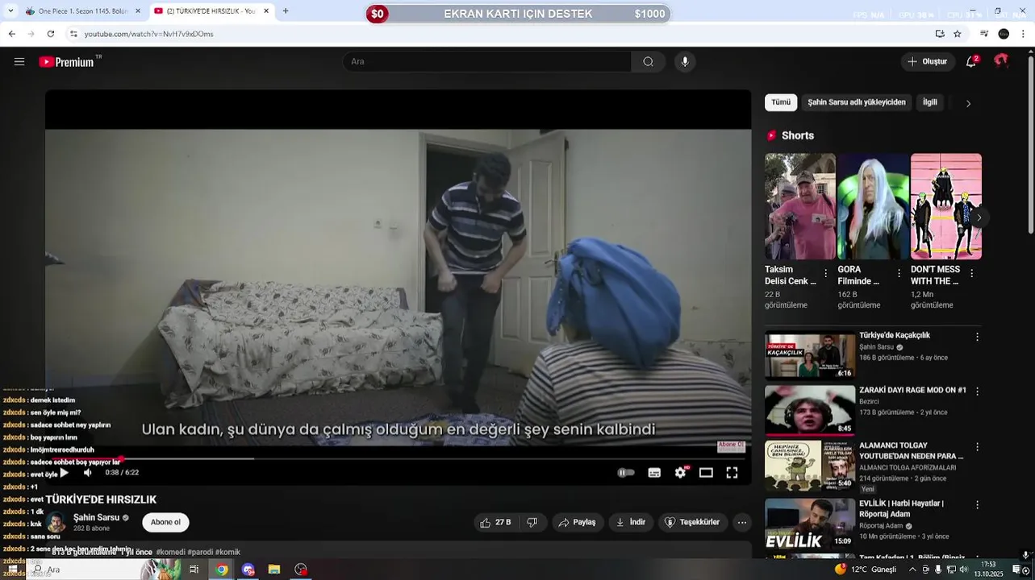The image size is (1035, 580).
Task: Open Taksim Delisi Cenk short thumbnail
Action: click(x=800, y=206)
